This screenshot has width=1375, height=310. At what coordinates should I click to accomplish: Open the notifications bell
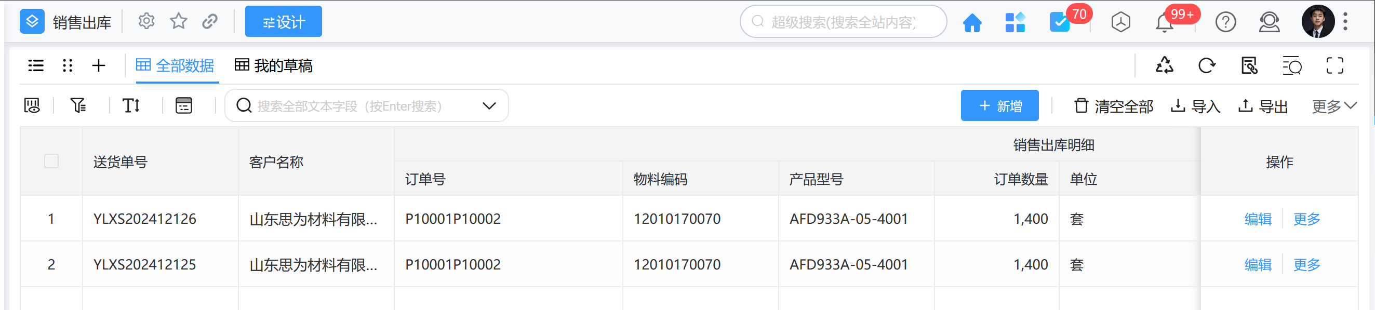pos(1164,23)
